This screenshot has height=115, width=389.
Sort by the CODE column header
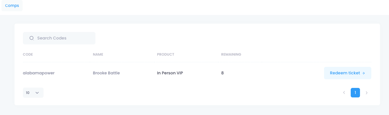point(28,54)
